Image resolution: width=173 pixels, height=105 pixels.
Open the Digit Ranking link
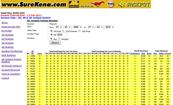[8, 55]
